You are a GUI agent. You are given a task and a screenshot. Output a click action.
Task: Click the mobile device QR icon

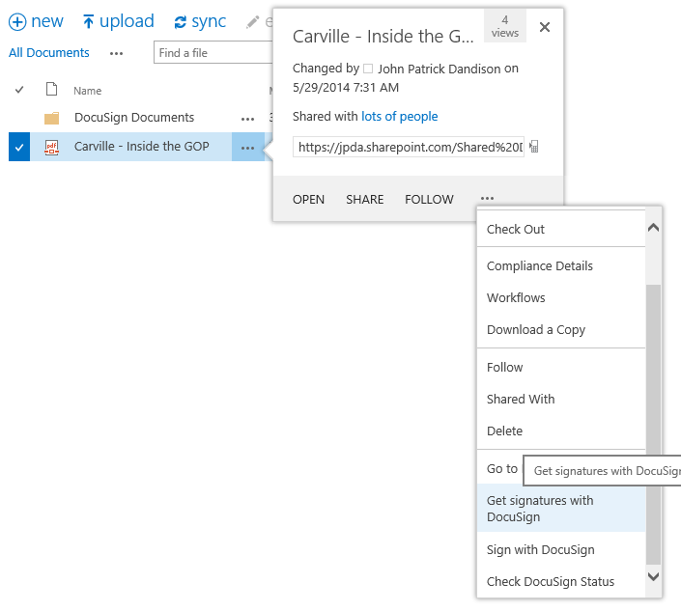click(x=534, y=147)
